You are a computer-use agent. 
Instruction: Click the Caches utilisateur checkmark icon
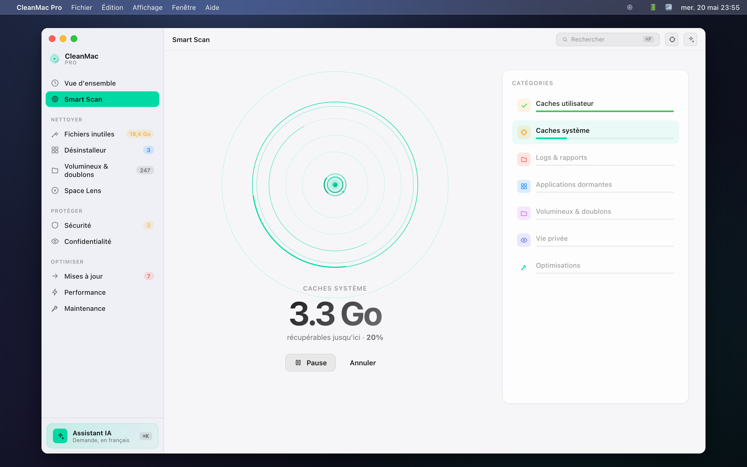click(x=524, y=105)
